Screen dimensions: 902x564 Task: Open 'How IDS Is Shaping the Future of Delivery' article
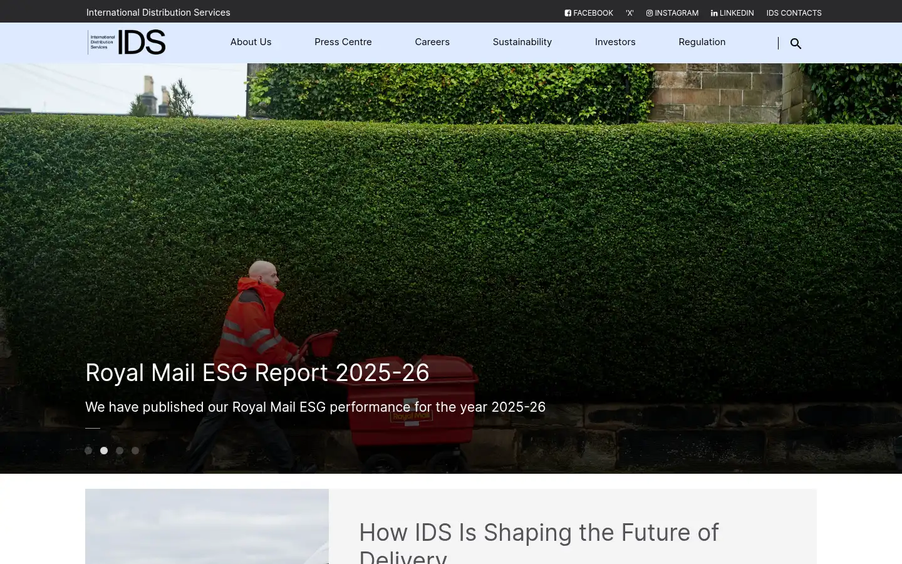point(539,544)
